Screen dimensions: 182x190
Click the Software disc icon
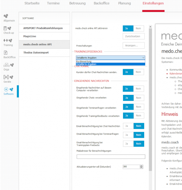tap(6, 89)
